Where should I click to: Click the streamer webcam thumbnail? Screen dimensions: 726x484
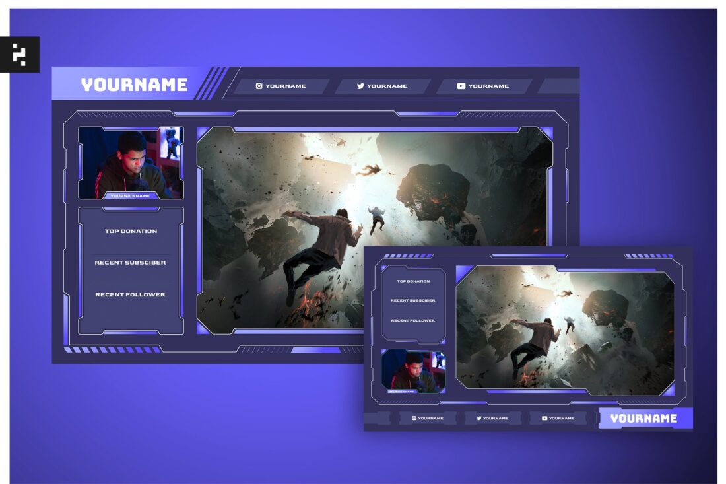click(x=131, y=162)
